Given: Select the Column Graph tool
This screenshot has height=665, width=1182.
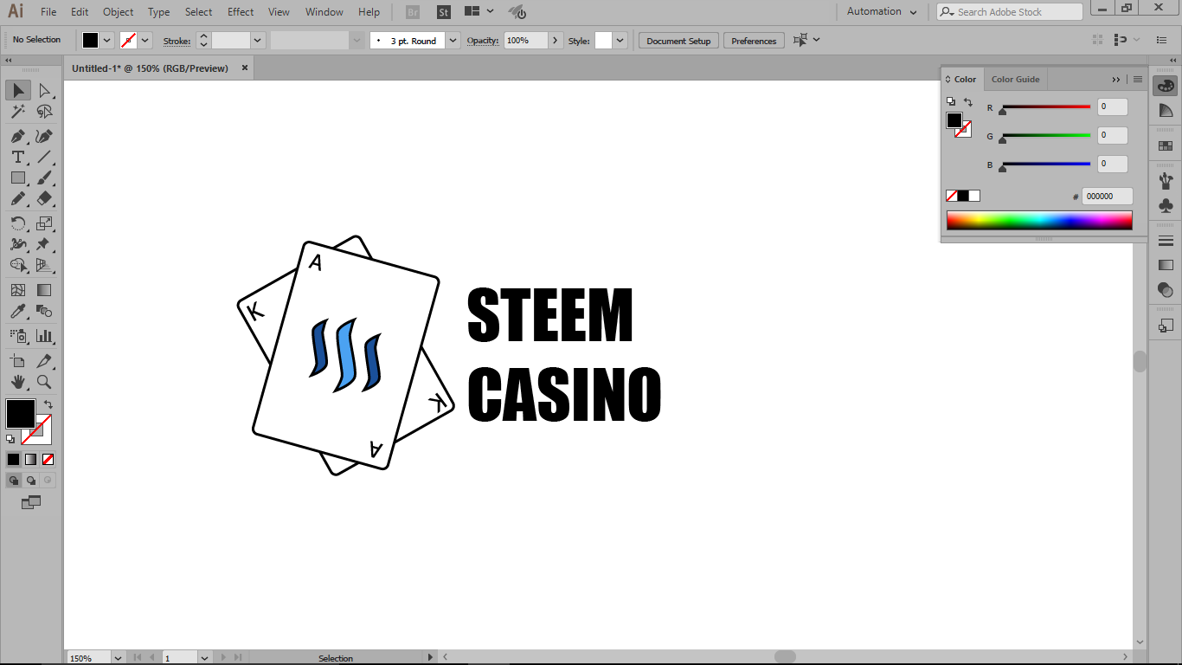Looking at the screenshot, I should (x=44, y=336).
